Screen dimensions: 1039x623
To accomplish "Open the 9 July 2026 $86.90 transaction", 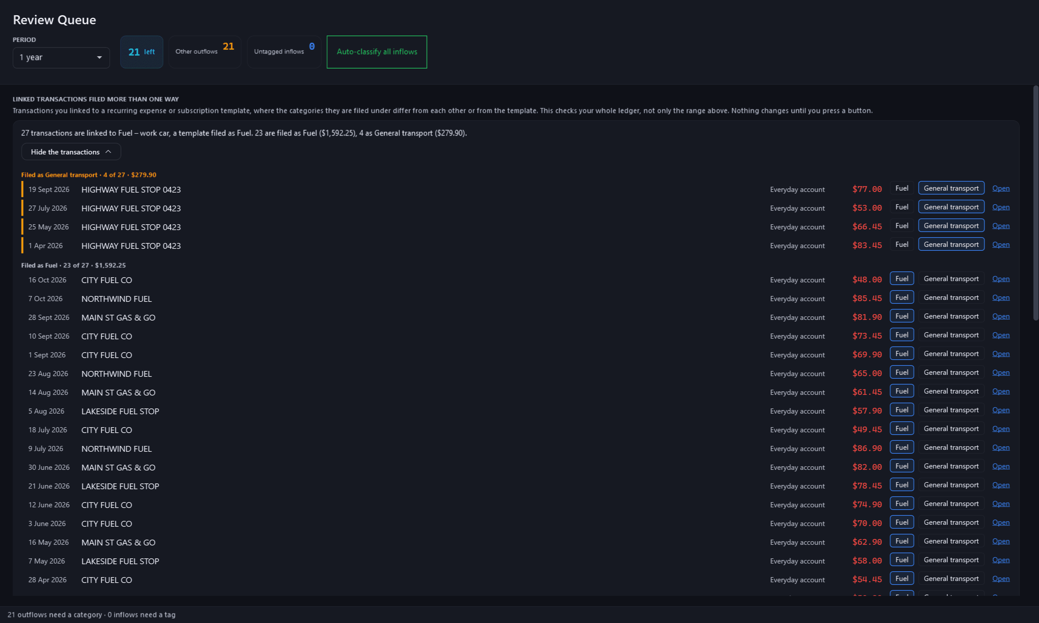I will click(x=1001, y=448).
